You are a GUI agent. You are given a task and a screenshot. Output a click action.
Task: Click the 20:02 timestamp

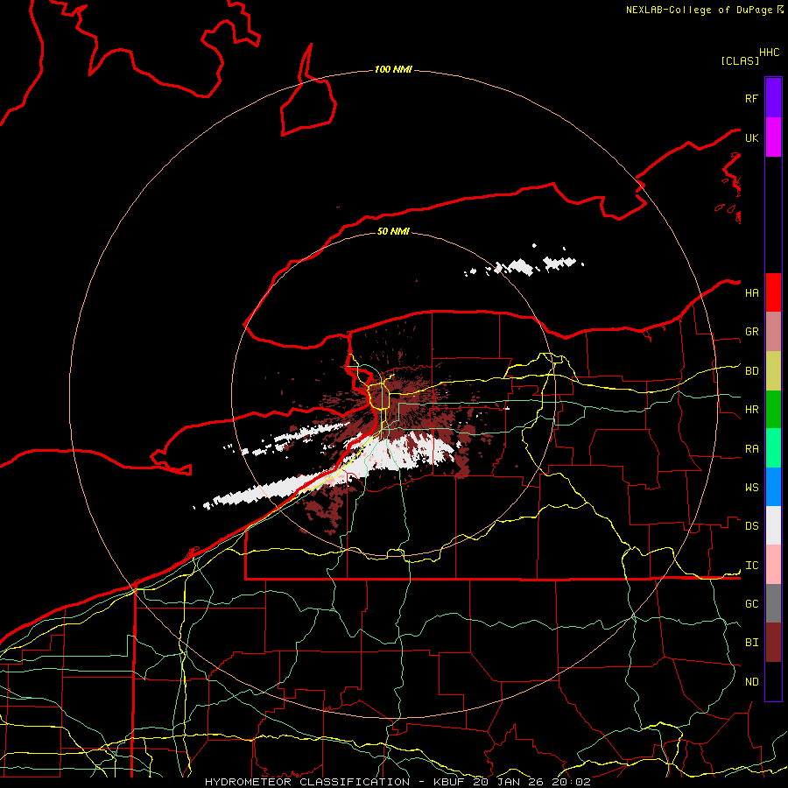click(571, 782)
